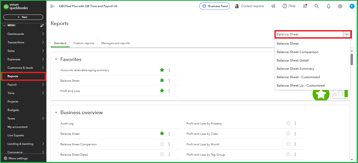Viewport: 358px width, 163px height.
Task: Toggle star for Business overview Balance Sheet
Action: [x=162, y=134]
